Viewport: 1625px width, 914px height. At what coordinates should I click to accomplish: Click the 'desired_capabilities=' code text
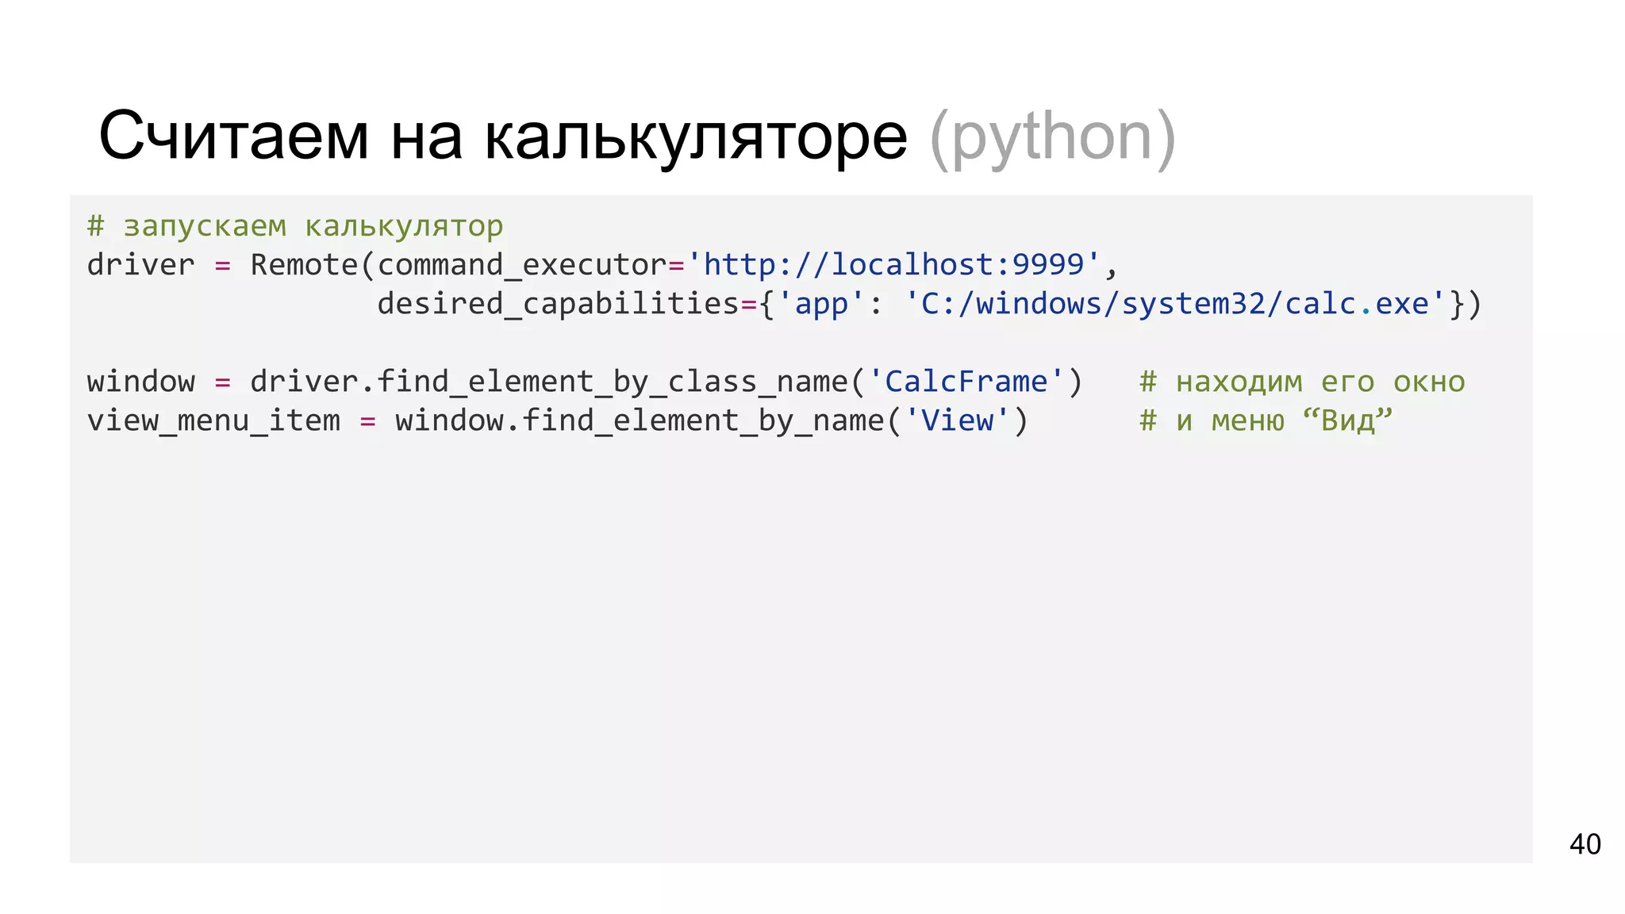tap(567, 304)
